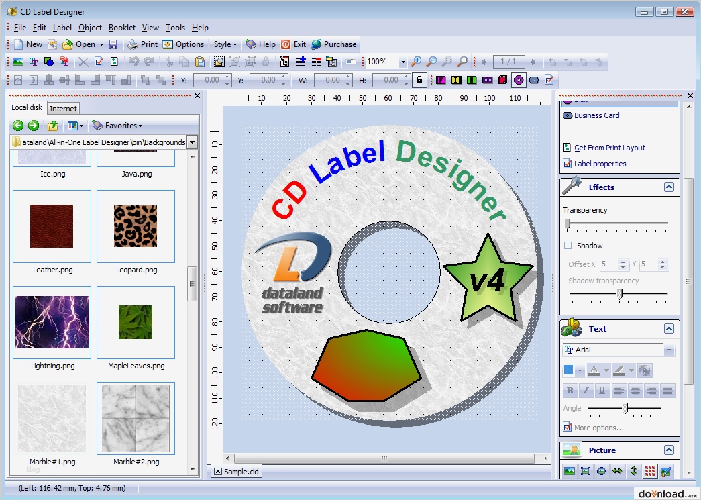Click the Shadow transparency slider
The height and width of the screenshot is (500, 701).
tap(618, 295)
